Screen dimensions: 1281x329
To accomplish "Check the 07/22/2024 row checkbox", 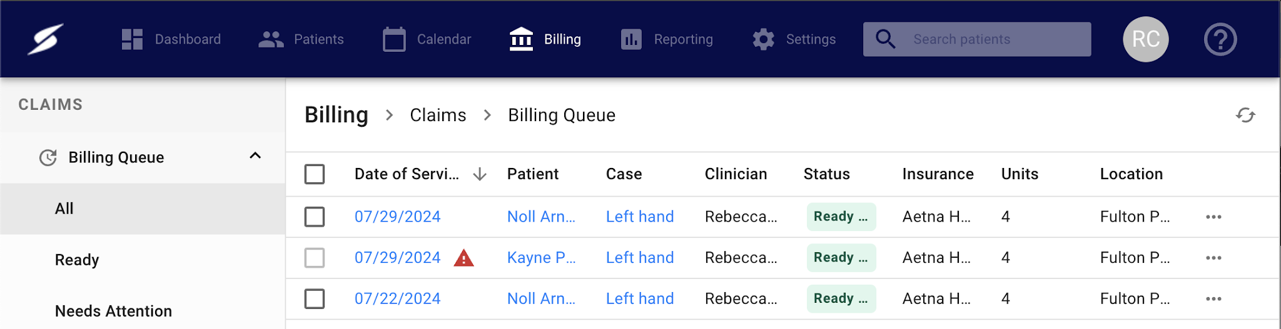I will click(315, 299).
